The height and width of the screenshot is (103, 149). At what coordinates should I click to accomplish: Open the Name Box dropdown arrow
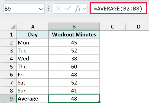tap(41, 9)
